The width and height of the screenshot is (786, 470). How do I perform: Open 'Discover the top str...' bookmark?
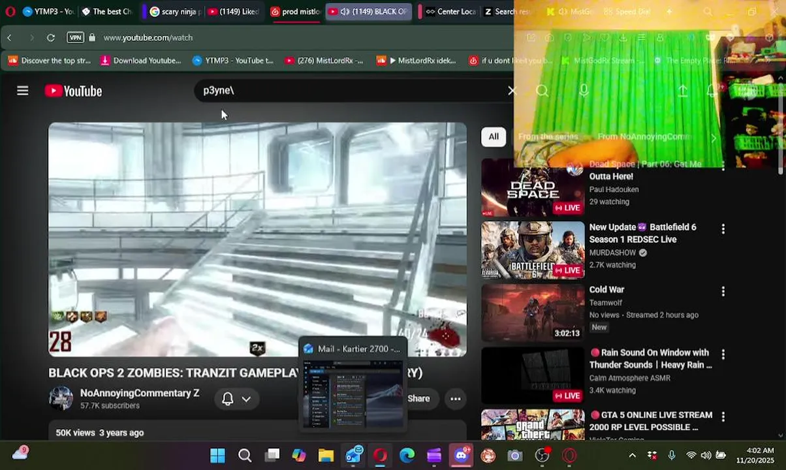click(50, 61)
